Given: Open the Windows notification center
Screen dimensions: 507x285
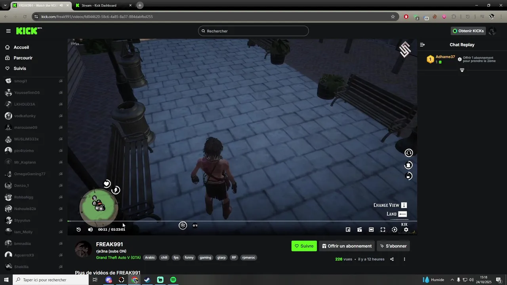Looking at the screenshot, I should [500, 280].
